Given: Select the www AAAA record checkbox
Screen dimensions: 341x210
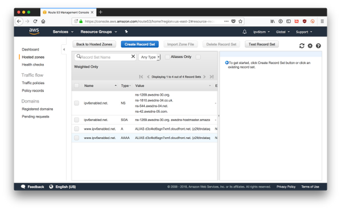Looking at the screenshot, I should coord(76,138).
